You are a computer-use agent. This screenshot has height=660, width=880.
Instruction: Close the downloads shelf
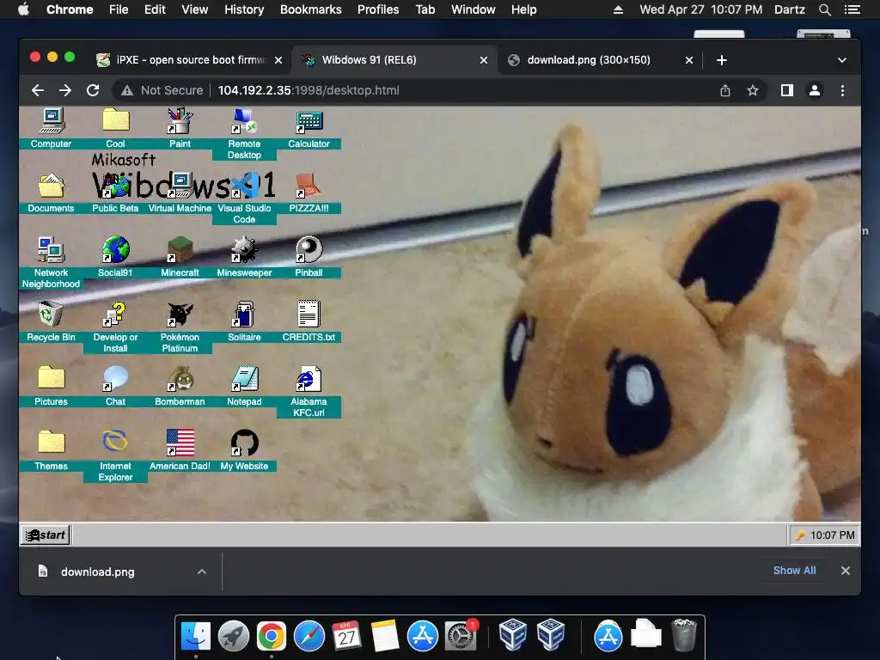coord(846,571)
